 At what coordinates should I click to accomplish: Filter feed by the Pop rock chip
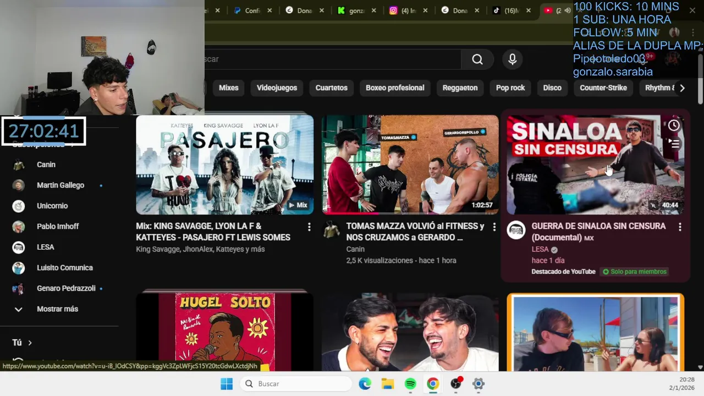(510, 88)
